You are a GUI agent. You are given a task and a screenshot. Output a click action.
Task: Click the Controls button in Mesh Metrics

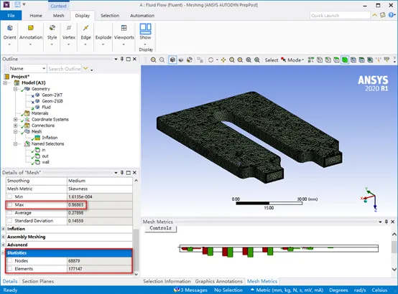click(x=161, y=228)
